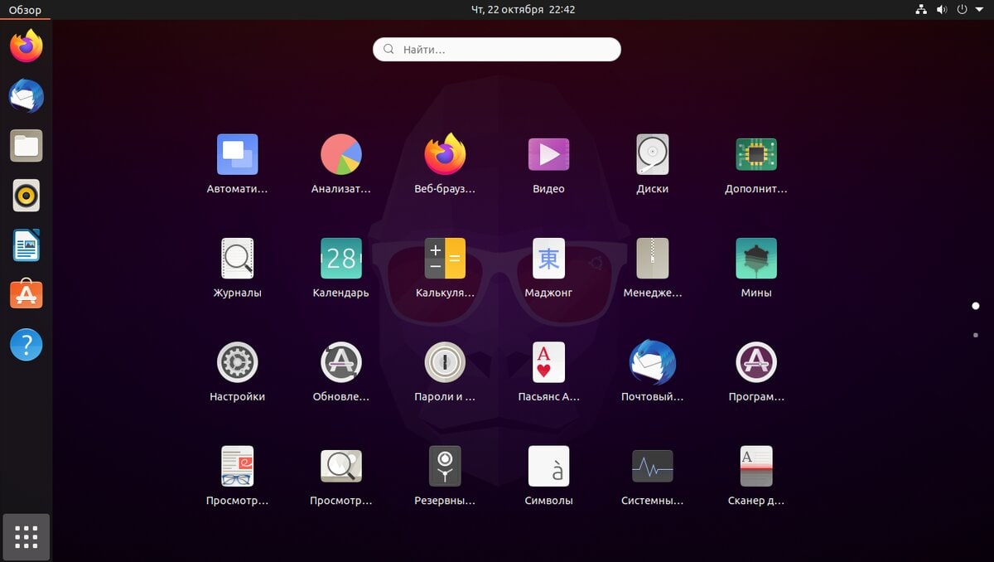The width and height of the screenshot is (994, 562).
Task: Launch the Анализат… disk usage analyzer
Action: (x=341, y=155)
